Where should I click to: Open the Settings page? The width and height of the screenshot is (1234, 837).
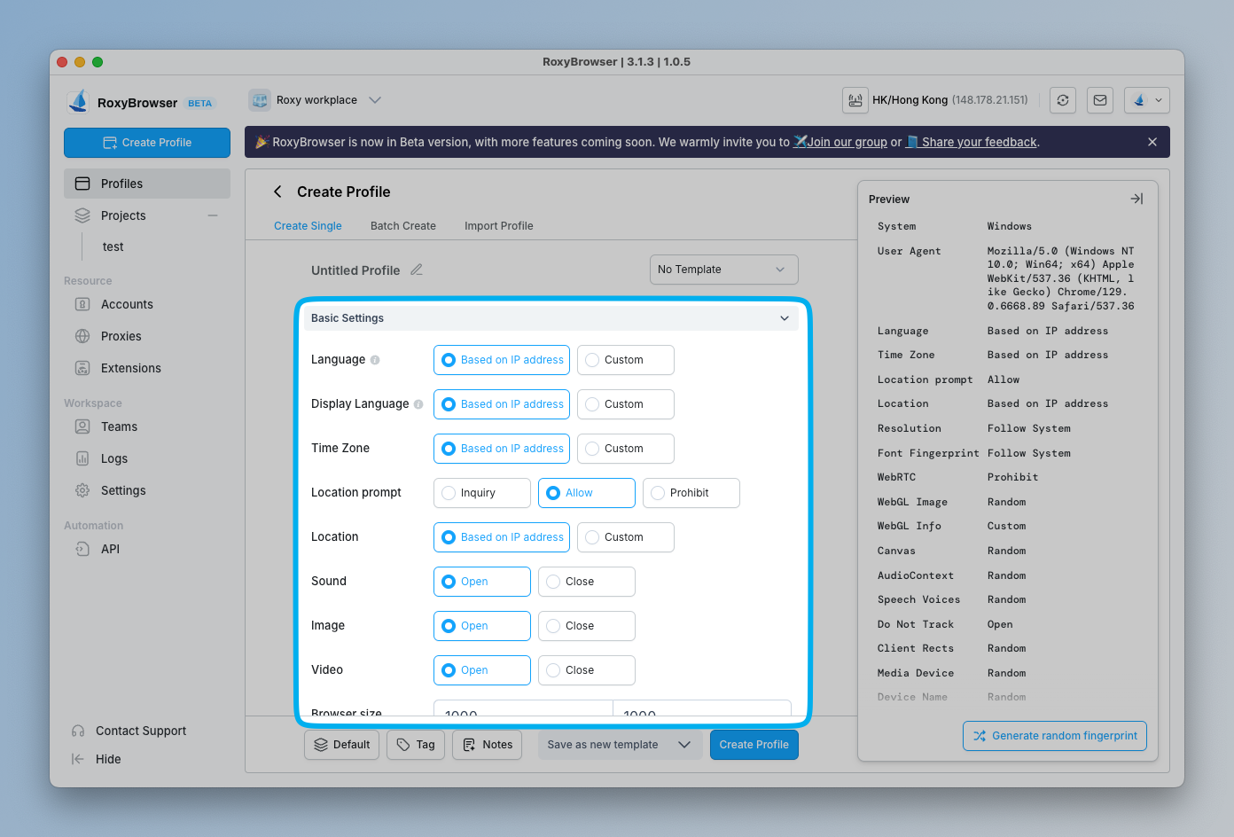tap(123, 490)
